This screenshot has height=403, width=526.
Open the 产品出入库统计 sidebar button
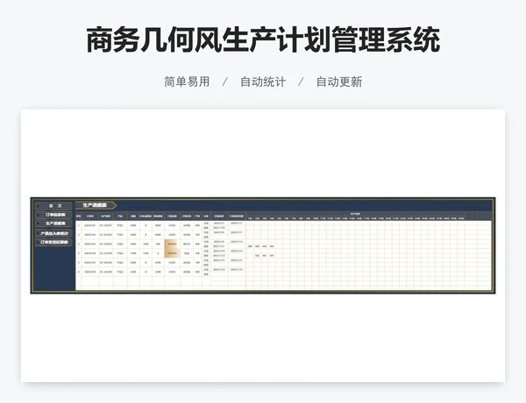pyautogui.click(x=53, y=233)
